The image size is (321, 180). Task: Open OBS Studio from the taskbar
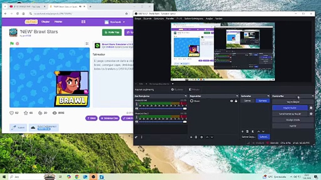[x=93, y=177]
